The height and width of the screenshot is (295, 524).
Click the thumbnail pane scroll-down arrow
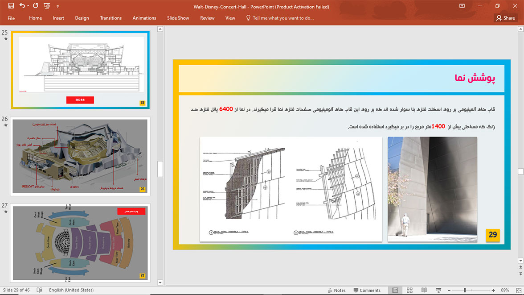coord(160,283)
